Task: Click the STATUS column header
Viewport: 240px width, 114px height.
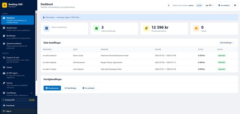Action: (x=220, y=50)
